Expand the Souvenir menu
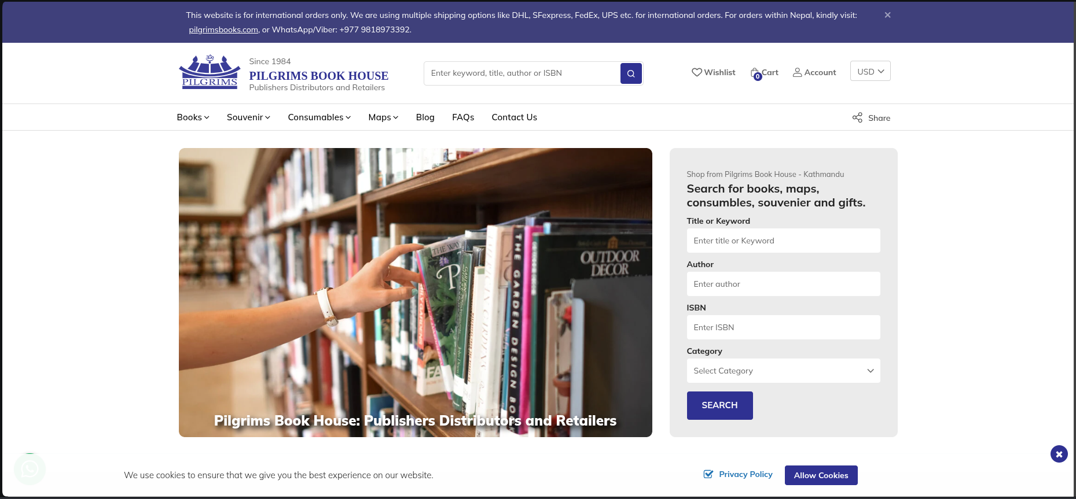The width and height of the screenshot is (1076, 499). tap(248, 117)
